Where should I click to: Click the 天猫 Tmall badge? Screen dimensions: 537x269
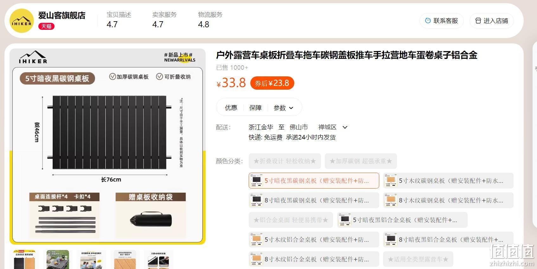click(x=46, y=26)
